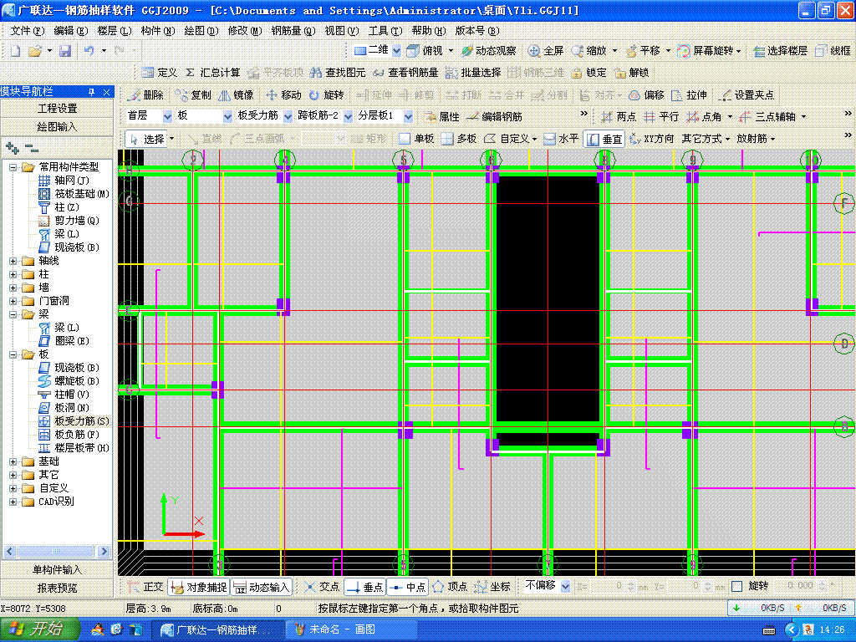
Task: Click 旋转 rotate tool
Action: point(326,95)
